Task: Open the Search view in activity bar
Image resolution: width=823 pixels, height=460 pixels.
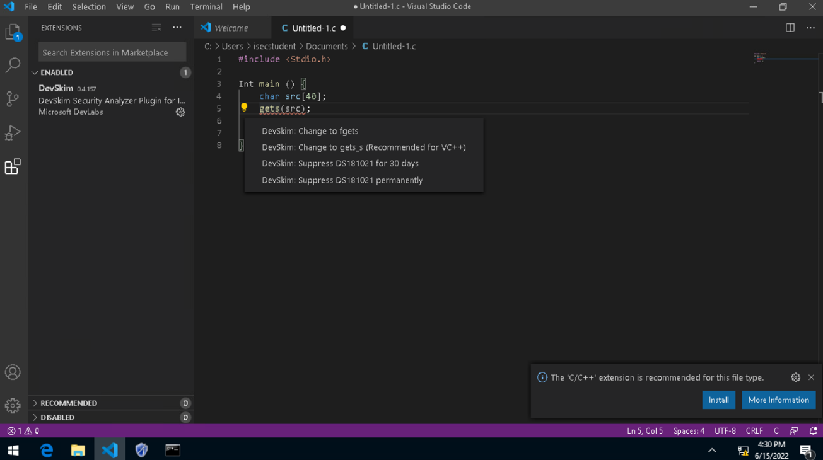Action: pos(13,65)
